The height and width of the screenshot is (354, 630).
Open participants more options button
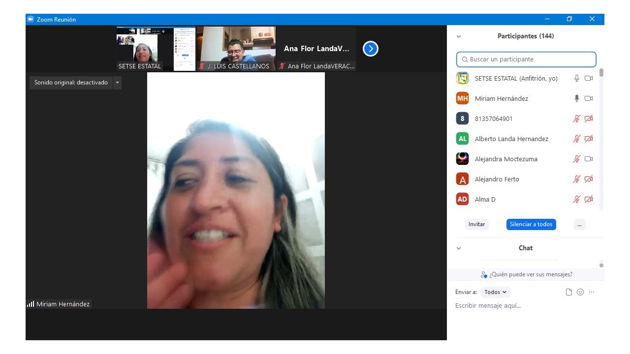(579, 224)
